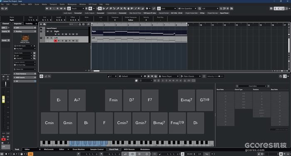Activate transport Cycle loop button
This screenshot has height=156, width=291.
125,154
